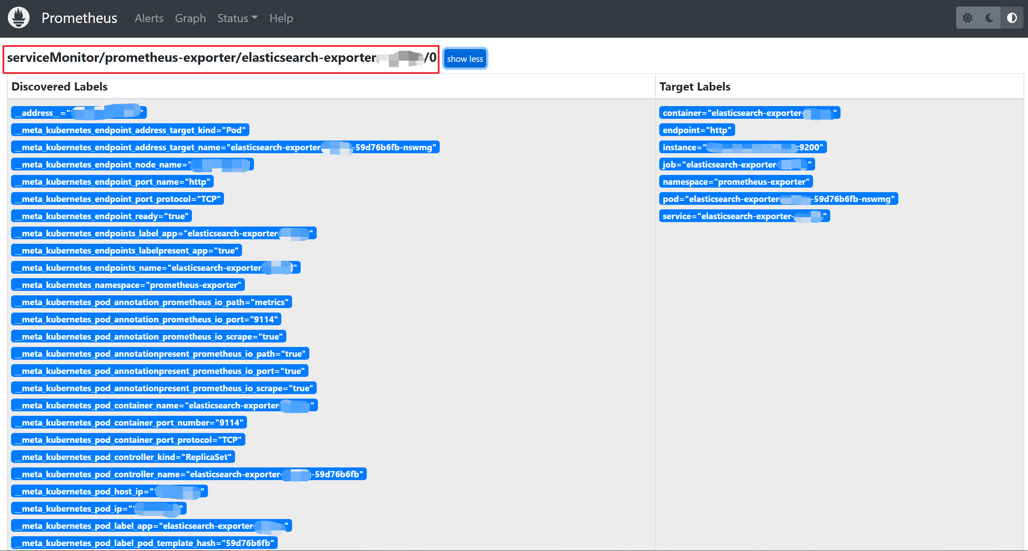Screen dimensions: 1028x551
Task: Click the Prometheus flame logo icon
Action: pyautogui.click(x=19, y=18)
